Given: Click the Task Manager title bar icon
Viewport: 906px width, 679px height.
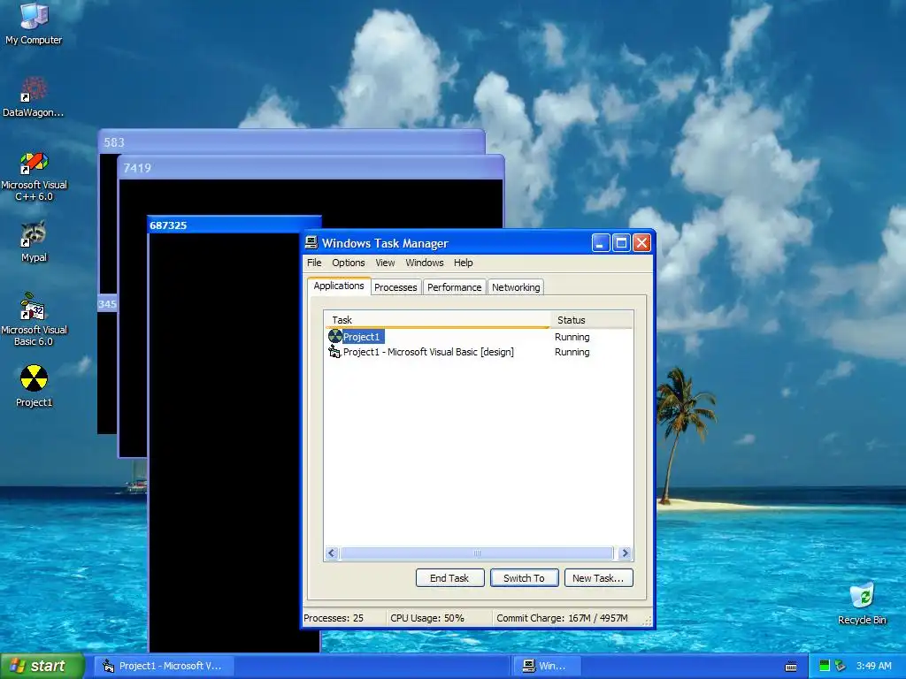Looking at the screenshot, I should [x=311, y=242].
